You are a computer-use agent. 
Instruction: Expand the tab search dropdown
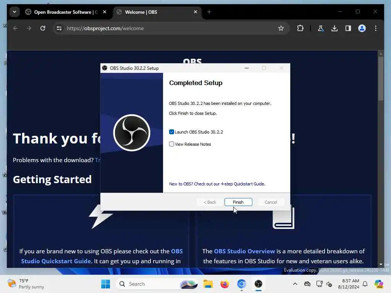pyautogui.click(x=15, y=12)
